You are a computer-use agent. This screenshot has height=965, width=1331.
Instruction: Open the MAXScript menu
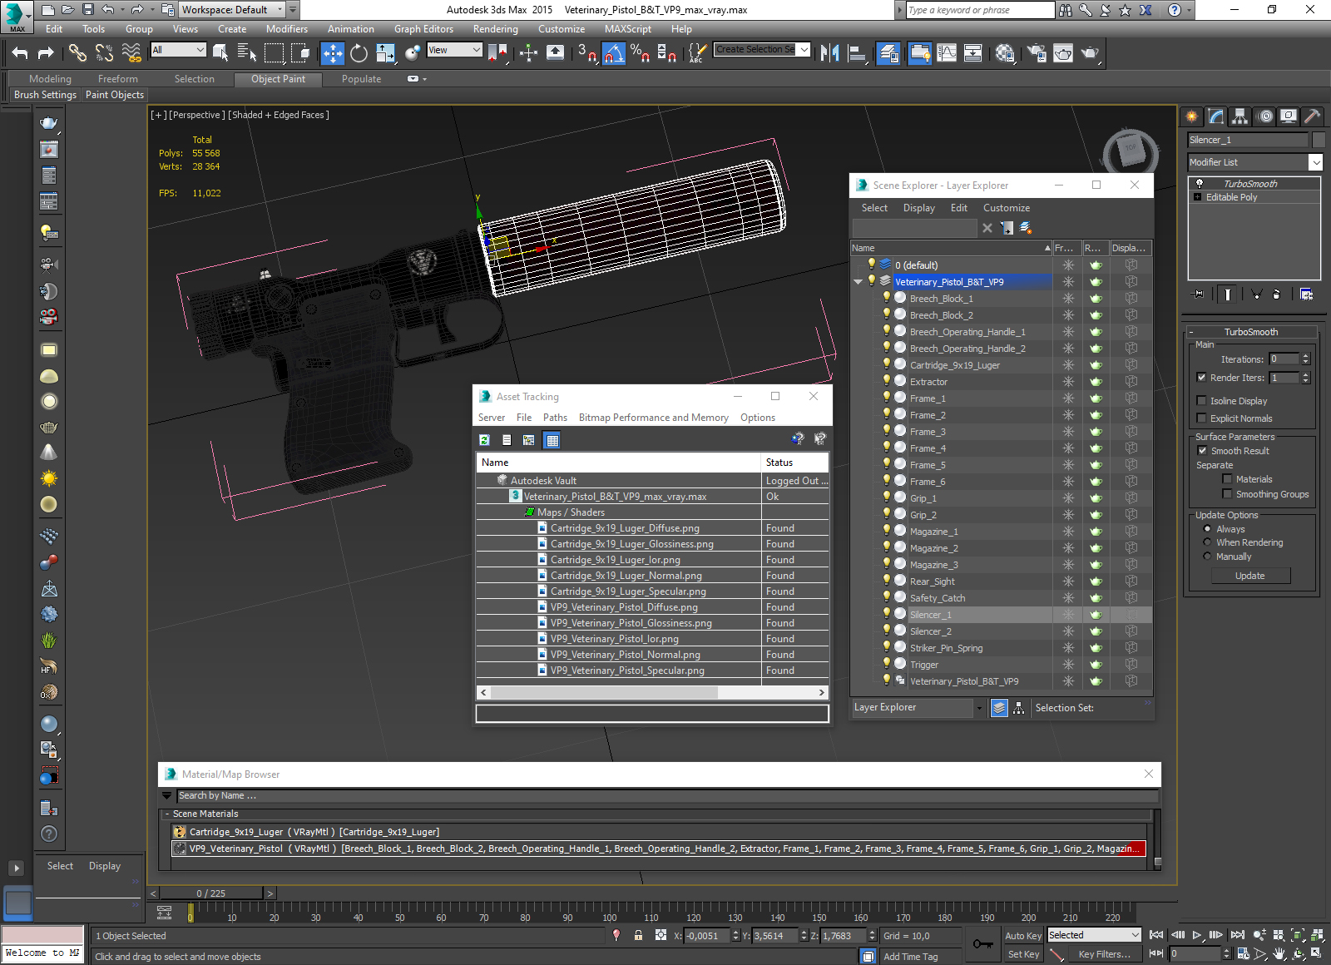coord(627,29)
